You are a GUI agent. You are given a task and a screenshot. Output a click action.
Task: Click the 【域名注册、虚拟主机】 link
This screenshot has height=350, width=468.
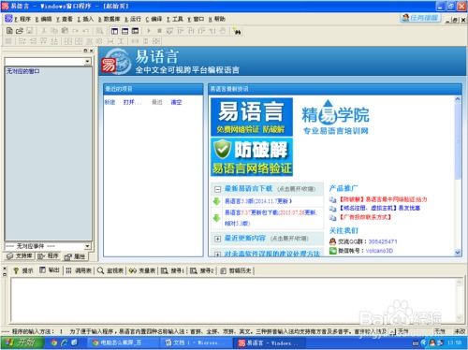coord(379,208)
